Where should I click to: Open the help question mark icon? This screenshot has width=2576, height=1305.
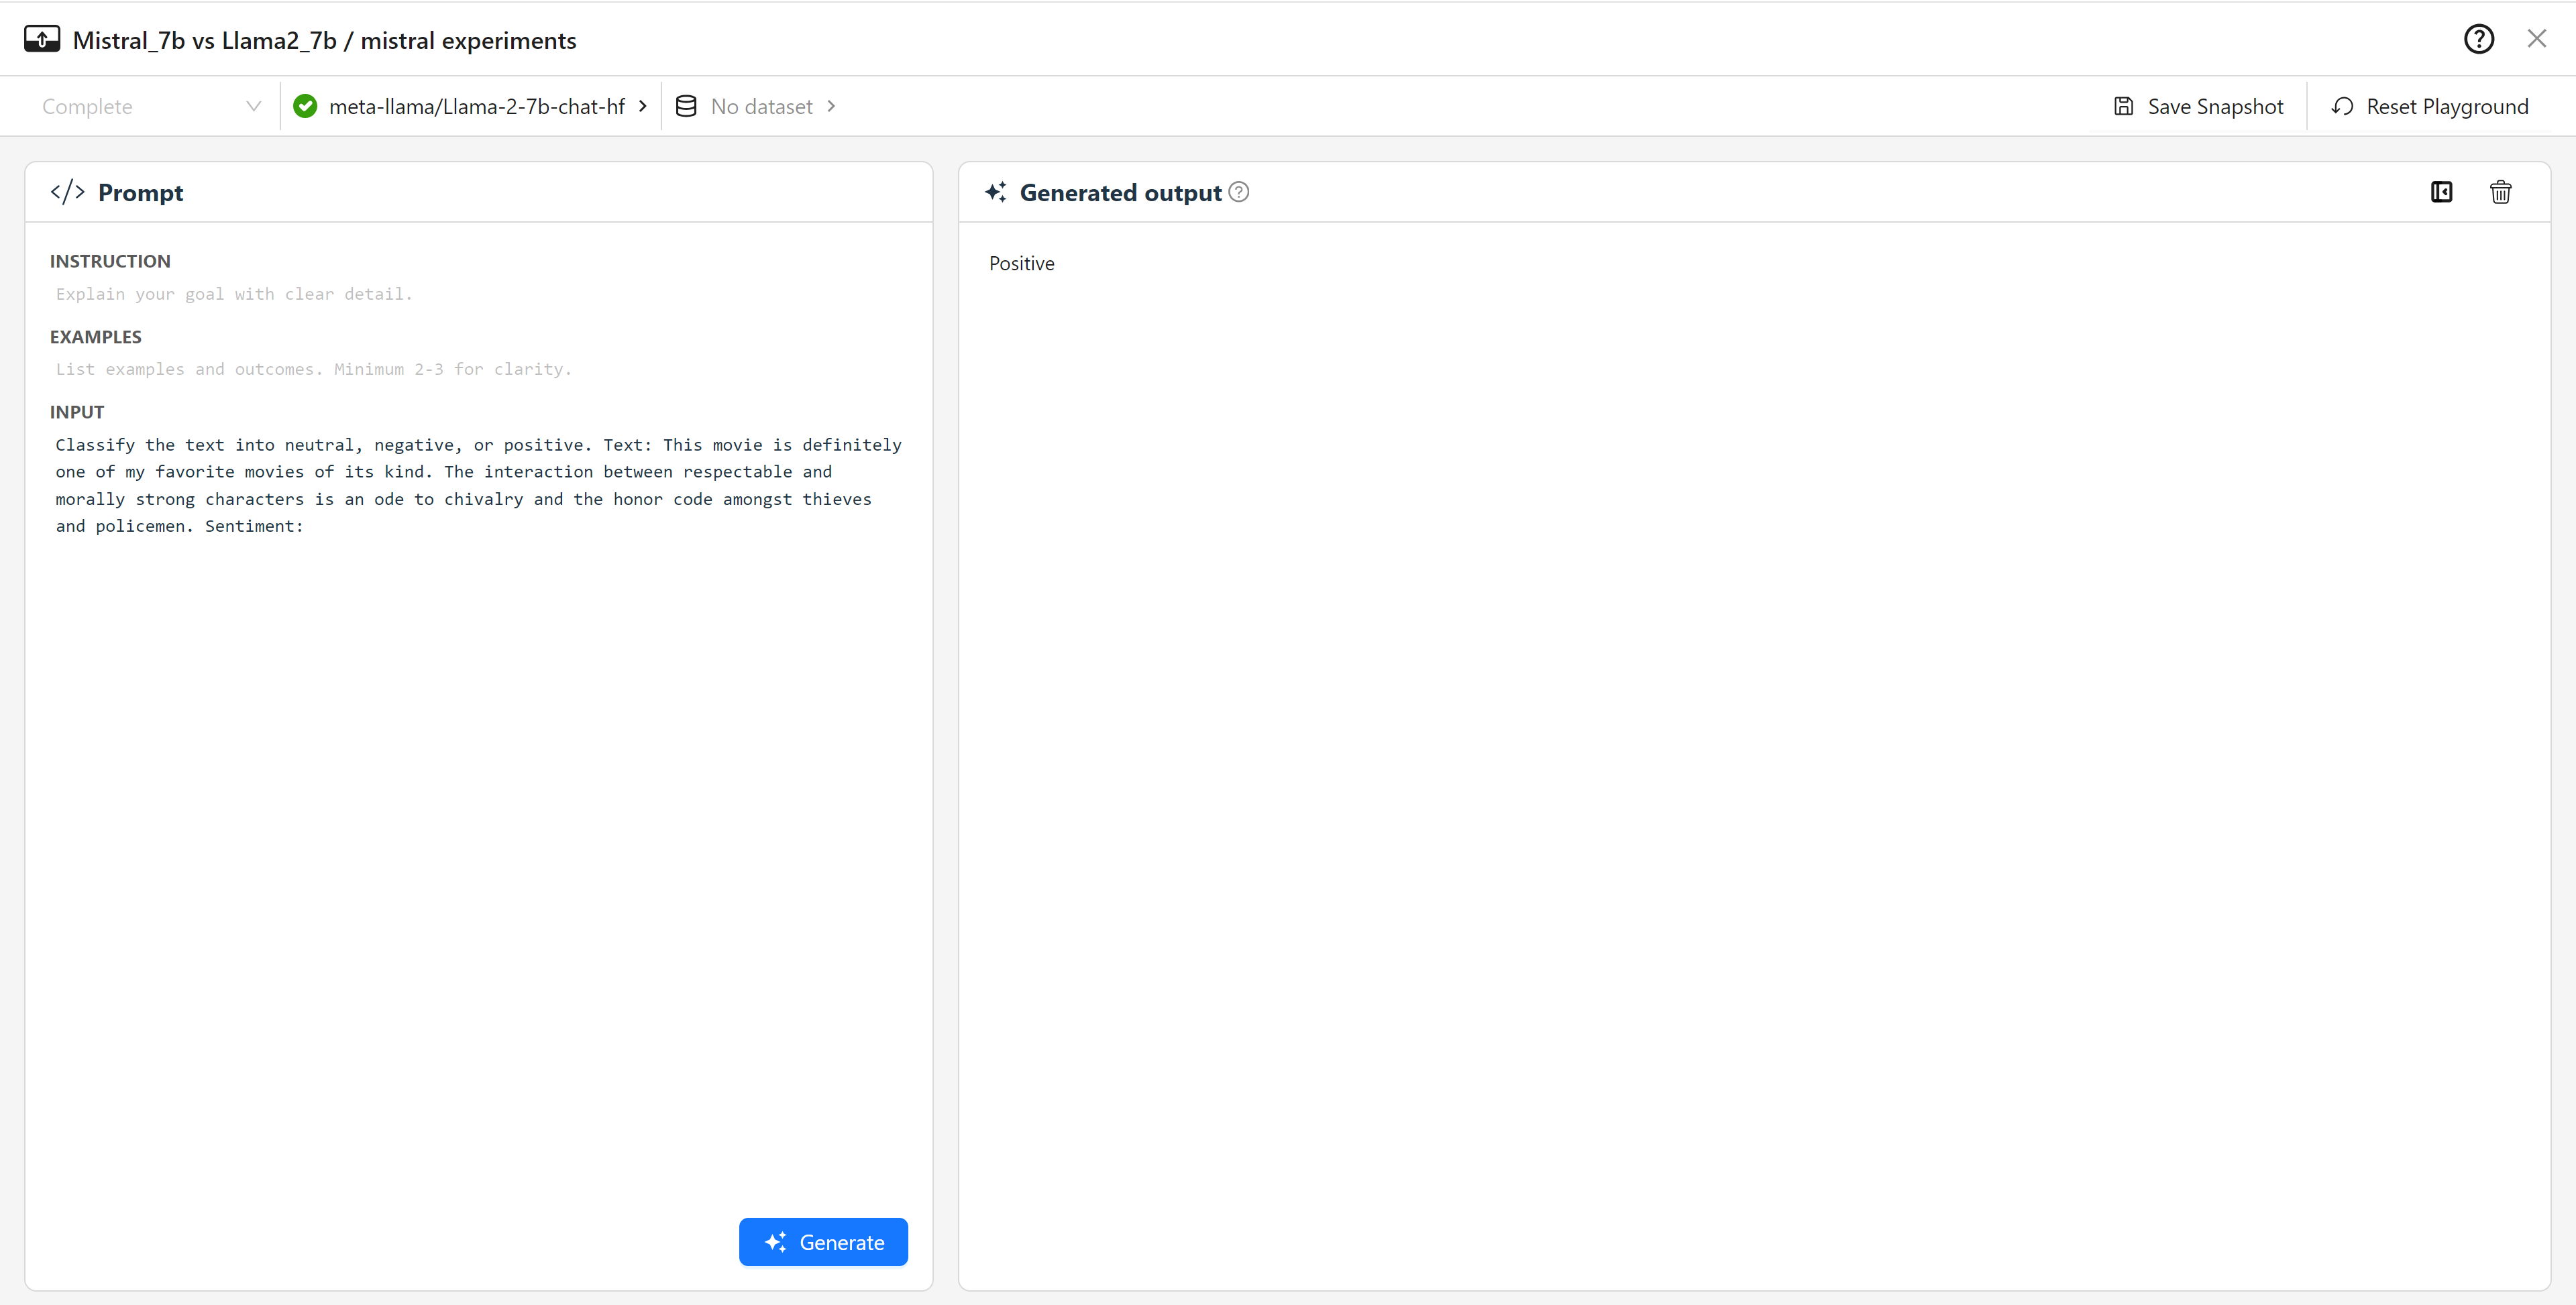click(2478, 39)
